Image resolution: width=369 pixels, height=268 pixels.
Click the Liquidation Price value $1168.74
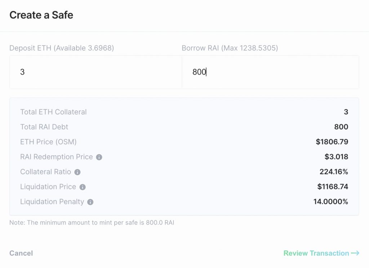point(333,186)
